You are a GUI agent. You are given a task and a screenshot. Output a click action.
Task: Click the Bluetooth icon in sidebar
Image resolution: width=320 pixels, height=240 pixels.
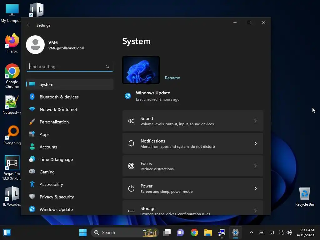pyautogui.click(x=32, y=97)
